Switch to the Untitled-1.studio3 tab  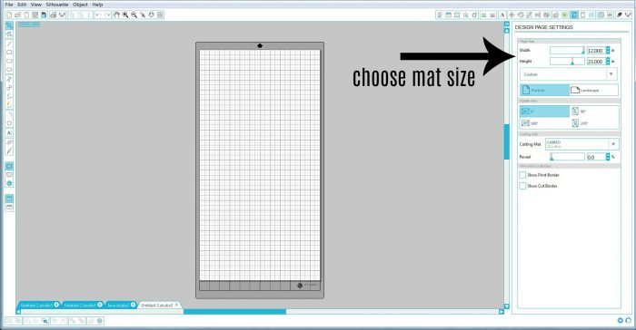click(36, 305)
